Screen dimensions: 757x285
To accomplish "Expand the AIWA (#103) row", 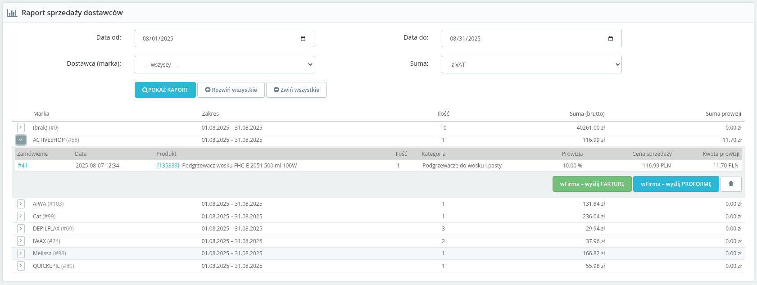I will (21, 204).
